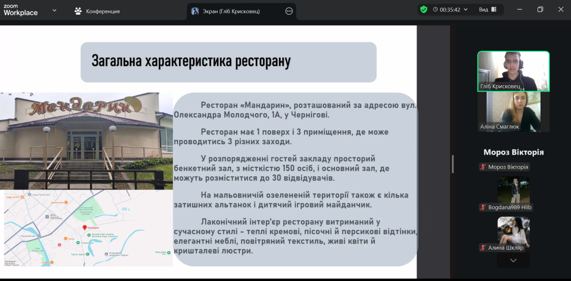Click the Конференция paw icon
This screenshot has height=281, width=571.
point(79,11)
